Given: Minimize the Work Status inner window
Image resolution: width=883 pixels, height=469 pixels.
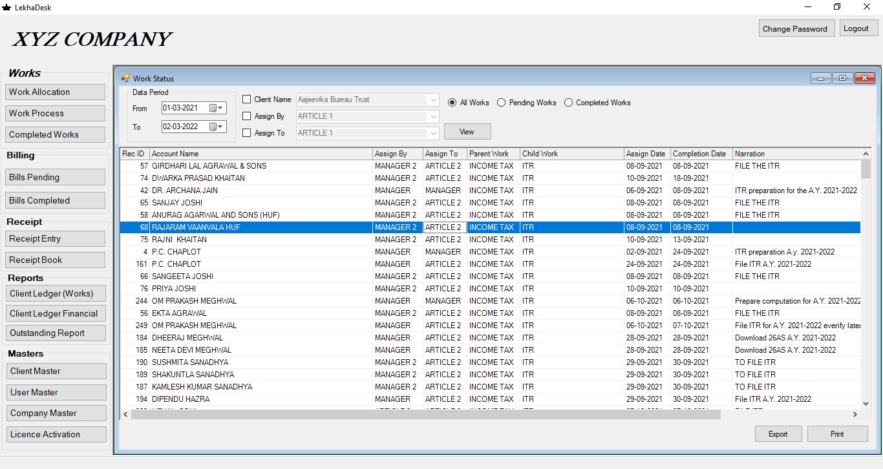Looking at the screenshot, I should click(821, 78).
